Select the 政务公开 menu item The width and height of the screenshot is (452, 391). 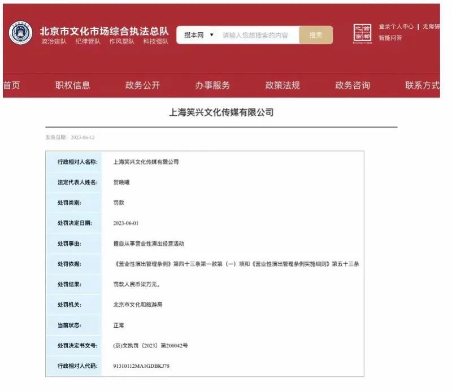tap(142, 85)
